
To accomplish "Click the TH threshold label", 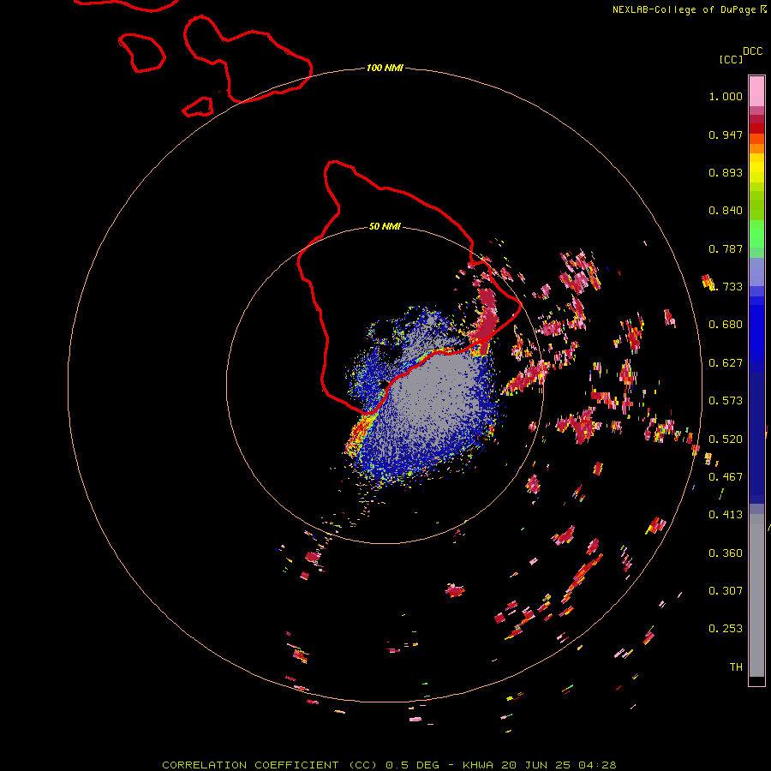I will click(736, 667).
